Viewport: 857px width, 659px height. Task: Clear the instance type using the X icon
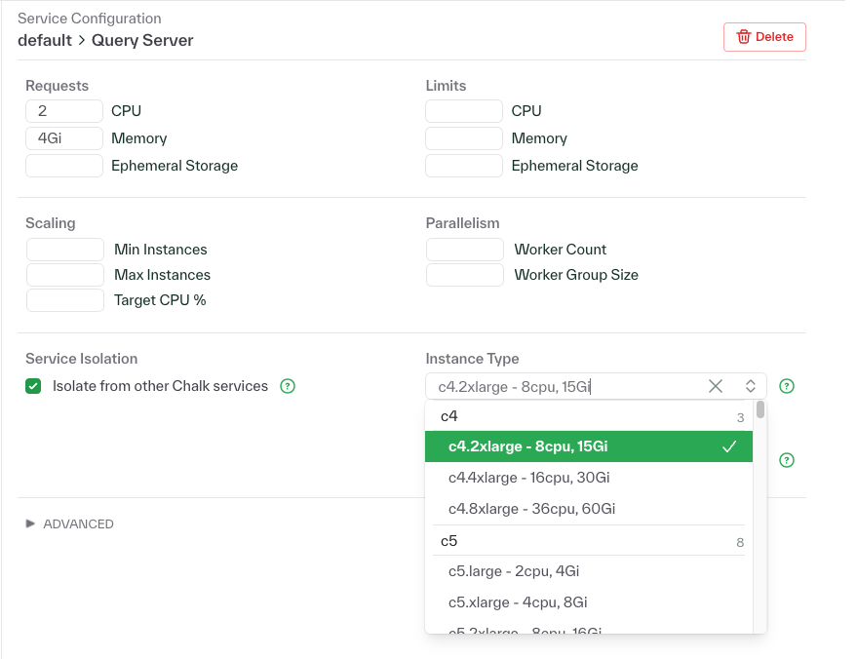click(x=716, y=386)
